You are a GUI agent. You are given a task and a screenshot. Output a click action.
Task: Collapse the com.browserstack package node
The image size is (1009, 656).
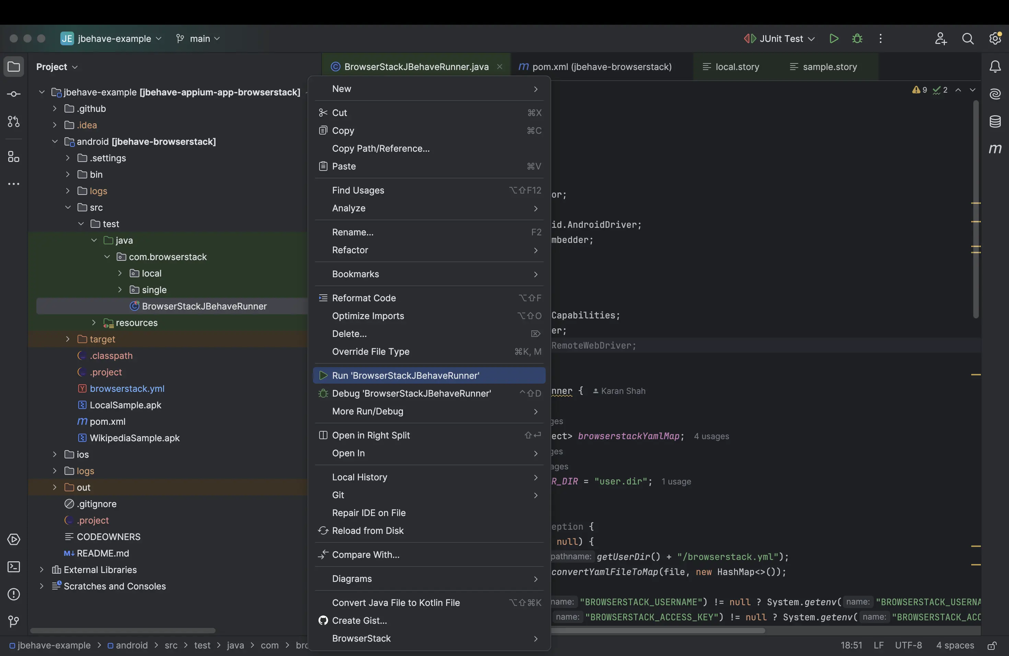pos(107,257)
